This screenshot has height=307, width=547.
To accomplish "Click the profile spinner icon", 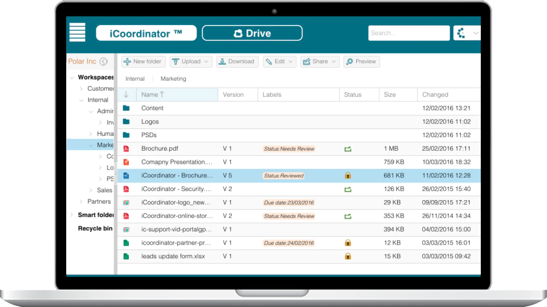I will click(462, 33).
